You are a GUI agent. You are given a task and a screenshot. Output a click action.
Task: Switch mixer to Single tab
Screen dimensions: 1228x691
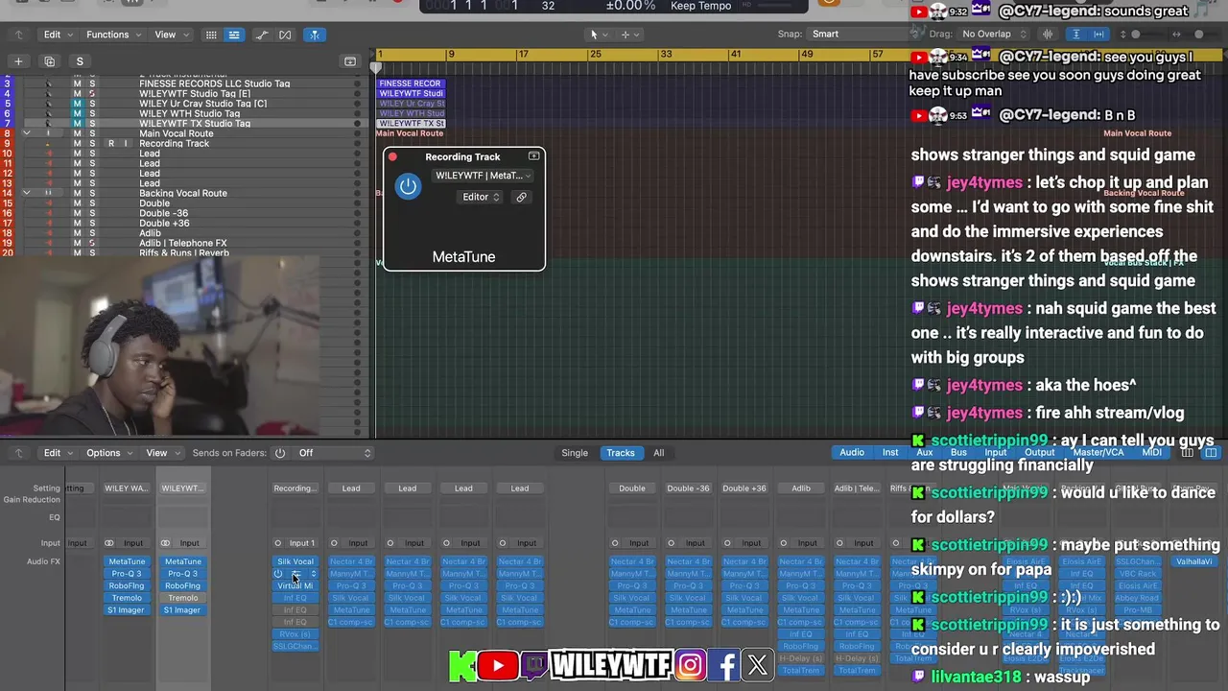[x=575, y=453]
